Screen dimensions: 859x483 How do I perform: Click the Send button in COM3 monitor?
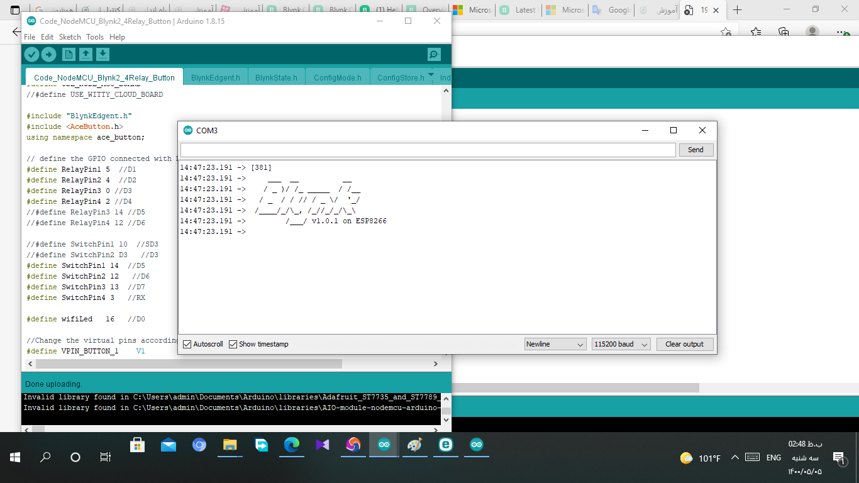[696, 150]
